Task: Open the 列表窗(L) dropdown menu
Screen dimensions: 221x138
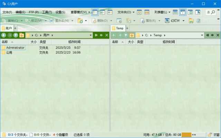Action: pos(162,12)
